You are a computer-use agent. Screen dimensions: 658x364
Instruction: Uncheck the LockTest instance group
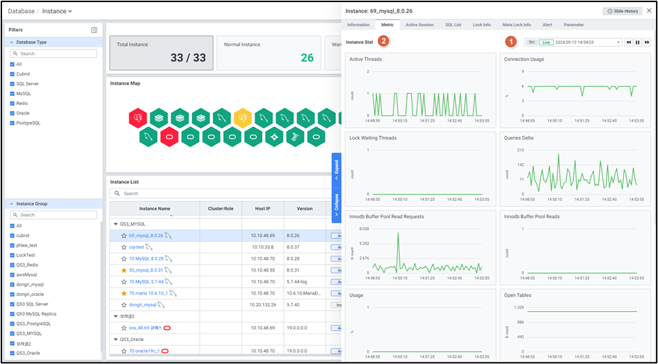[x=12, y=255]
